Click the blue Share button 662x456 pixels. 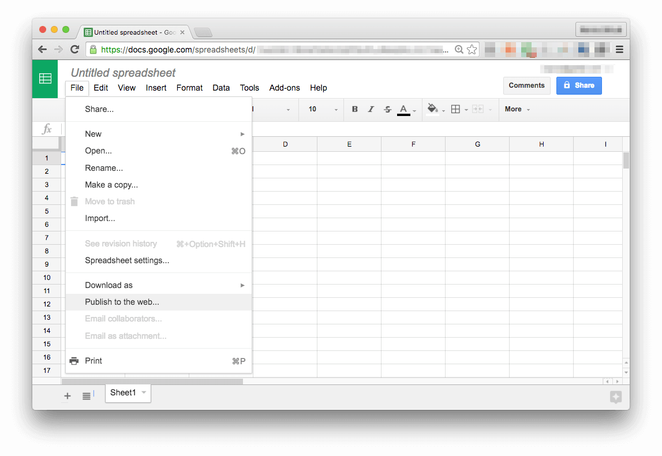[x=579, y=85]
